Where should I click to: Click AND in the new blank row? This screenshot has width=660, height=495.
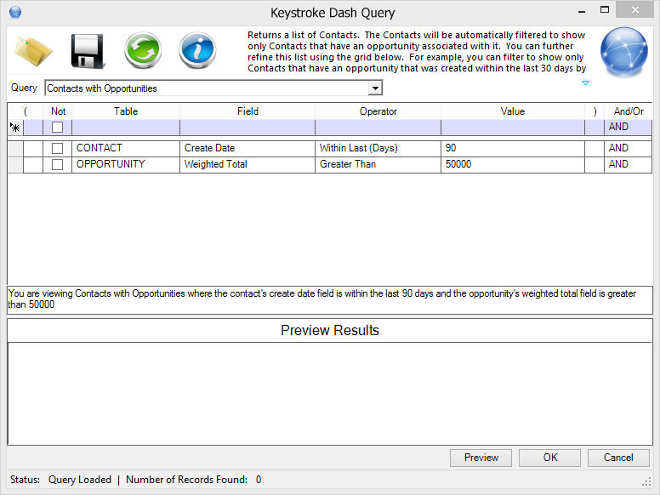coord(629,127)
